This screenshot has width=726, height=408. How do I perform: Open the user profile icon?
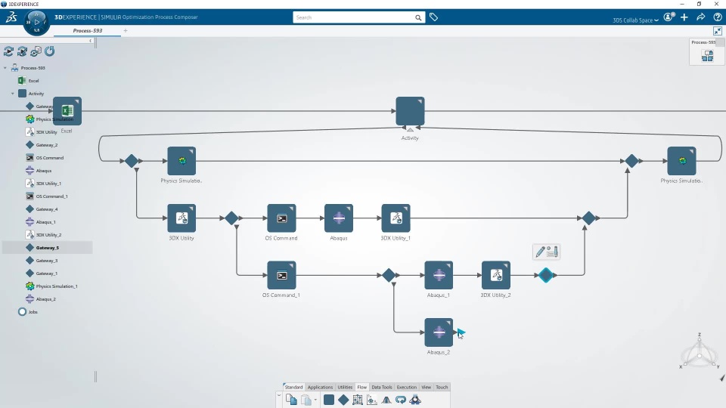click(669, 17)
